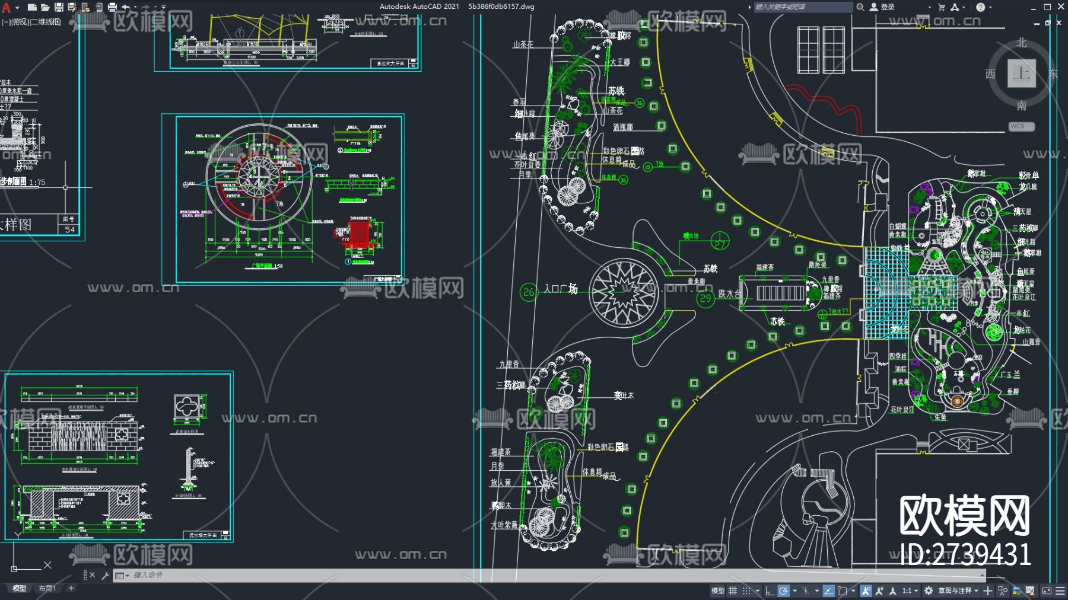Click 模型 space button in status bar
The image size is (1068, 600).
717,591
